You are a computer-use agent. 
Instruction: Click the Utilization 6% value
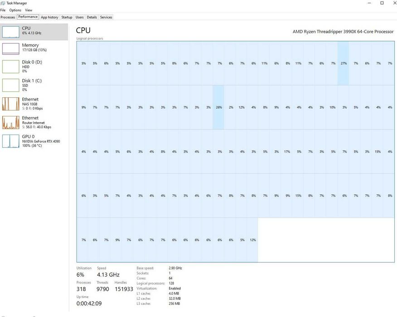pos(80,274)
